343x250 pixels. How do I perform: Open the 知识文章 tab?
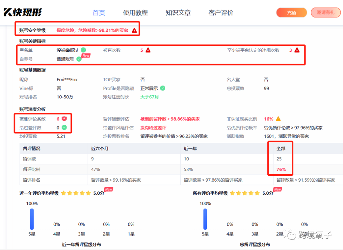pyautogui.click(x=178, y=13)
